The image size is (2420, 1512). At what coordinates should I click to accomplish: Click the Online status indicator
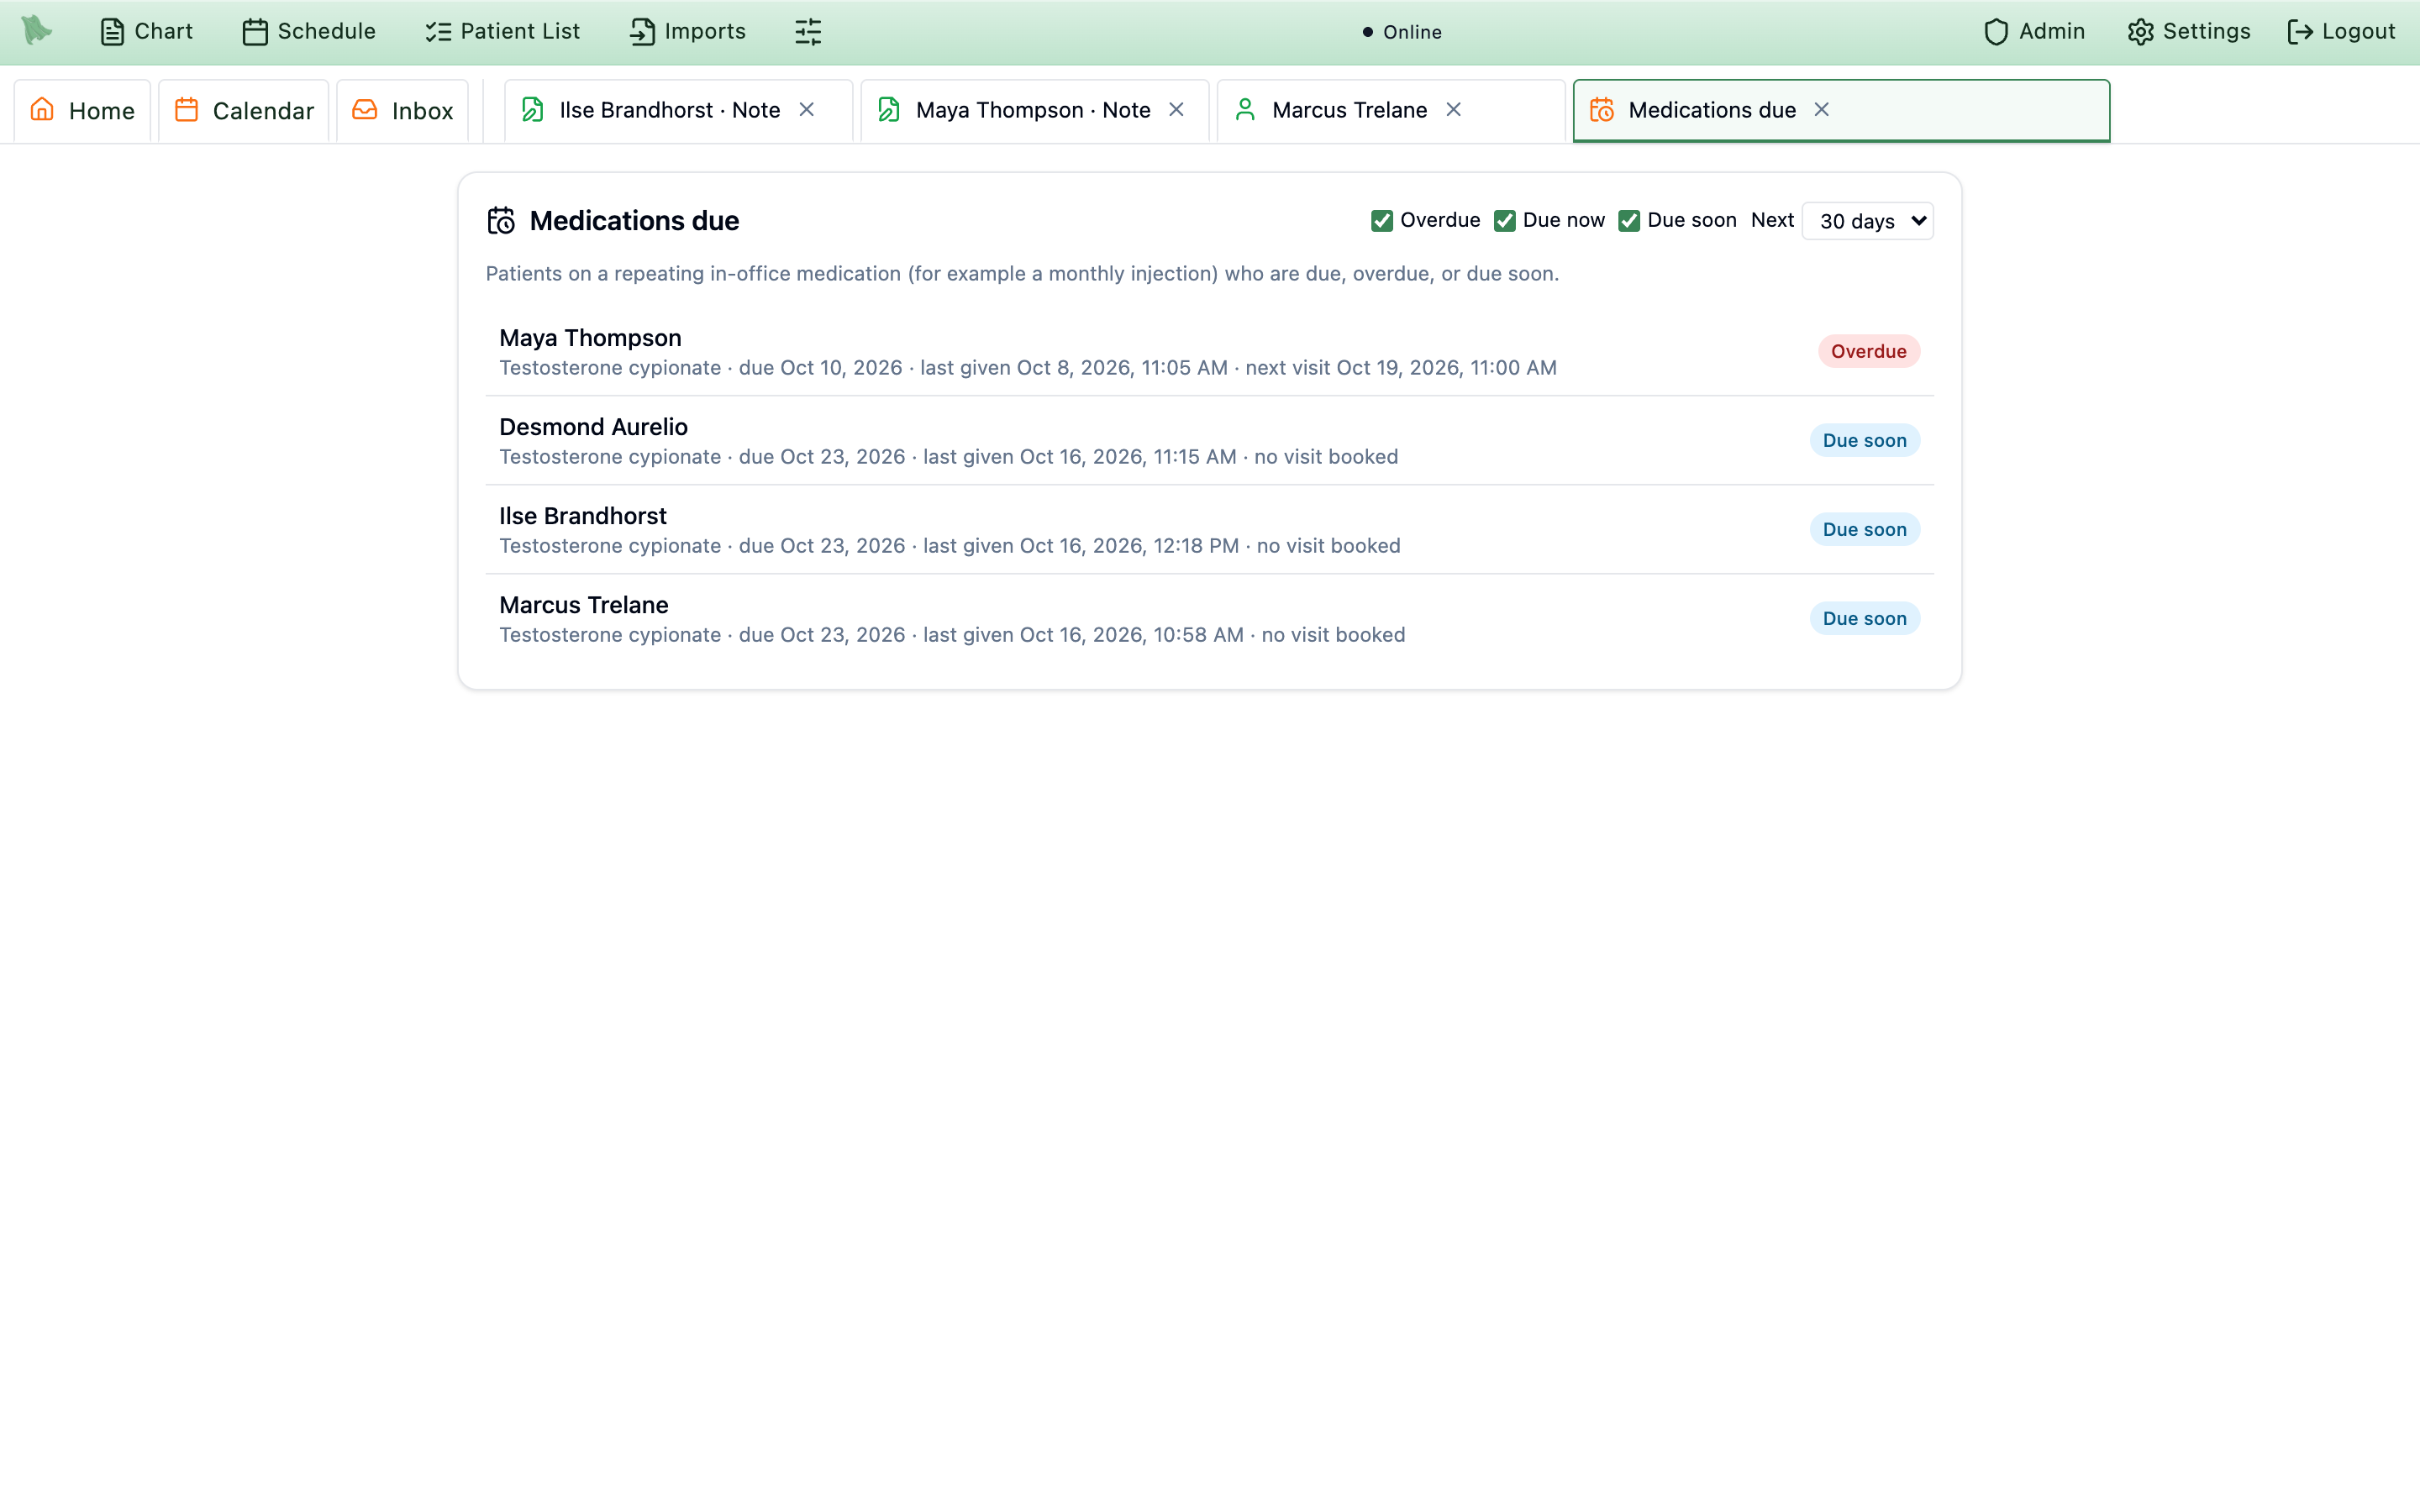[x=1402, y=32]
